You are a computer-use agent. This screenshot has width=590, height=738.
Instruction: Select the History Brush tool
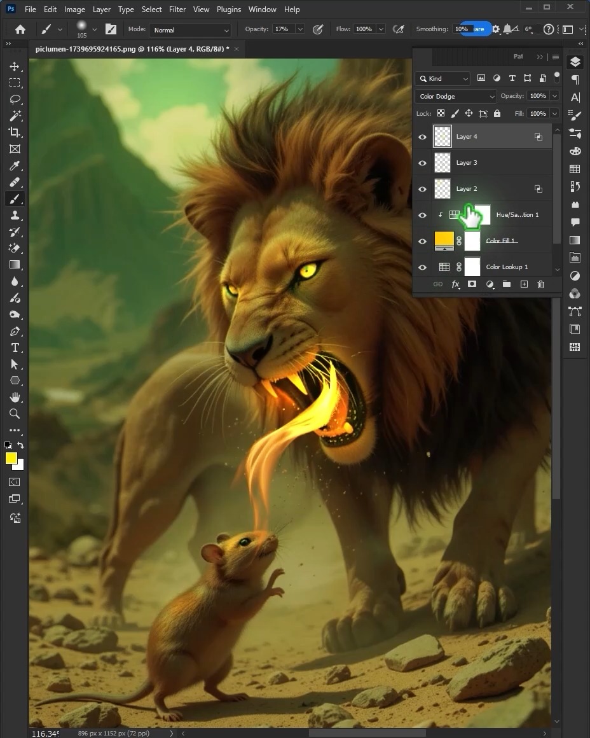pyautogui.click(x=15, y=232)
